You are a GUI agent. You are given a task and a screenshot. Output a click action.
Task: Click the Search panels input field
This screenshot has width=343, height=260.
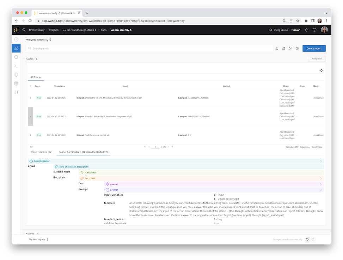[152, 48]
